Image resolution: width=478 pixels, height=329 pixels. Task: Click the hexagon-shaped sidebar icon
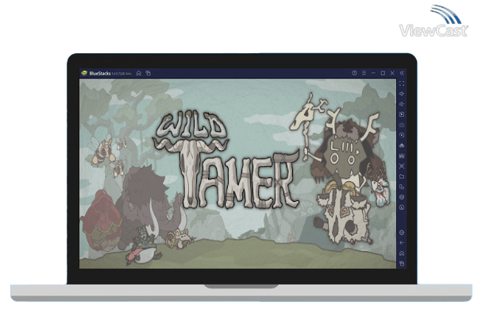(402, 197)
